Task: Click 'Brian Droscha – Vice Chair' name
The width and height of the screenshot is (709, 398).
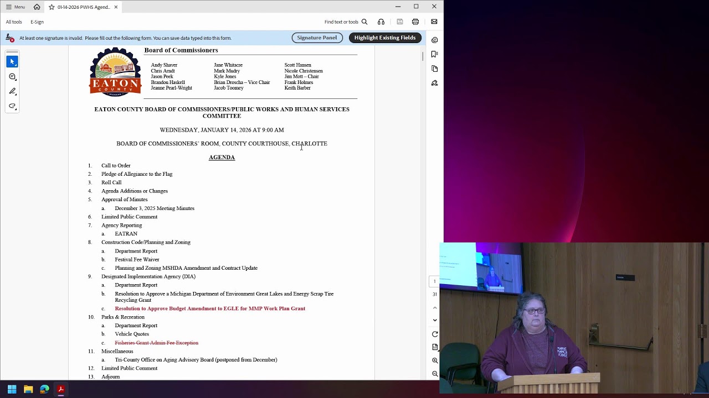Action: click(242, 82)
